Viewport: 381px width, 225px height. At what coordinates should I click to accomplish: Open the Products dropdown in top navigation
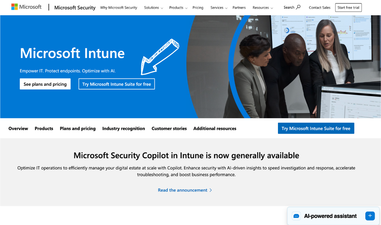click(177, 7)
